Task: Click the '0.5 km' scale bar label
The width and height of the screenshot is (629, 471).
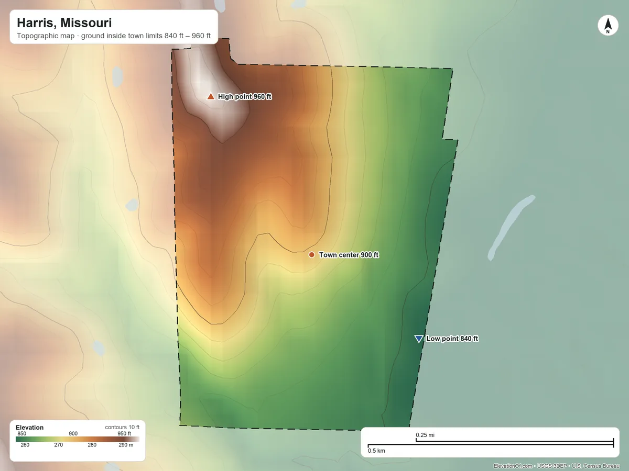Action: tap(376, 451)
